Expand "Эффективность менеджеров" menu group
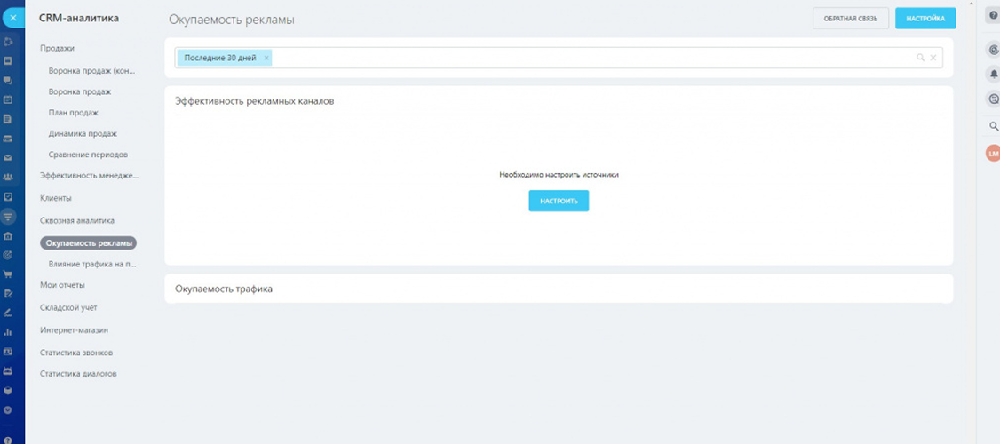Image resolution: width=1000 pixels, height=444 pixels. click(x=89, y=176)
